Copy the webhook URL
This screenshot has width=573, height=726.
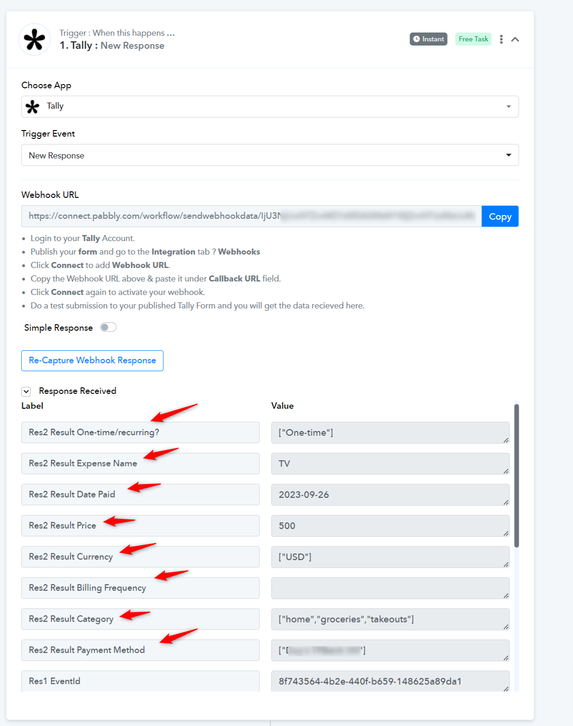(500, 216)
